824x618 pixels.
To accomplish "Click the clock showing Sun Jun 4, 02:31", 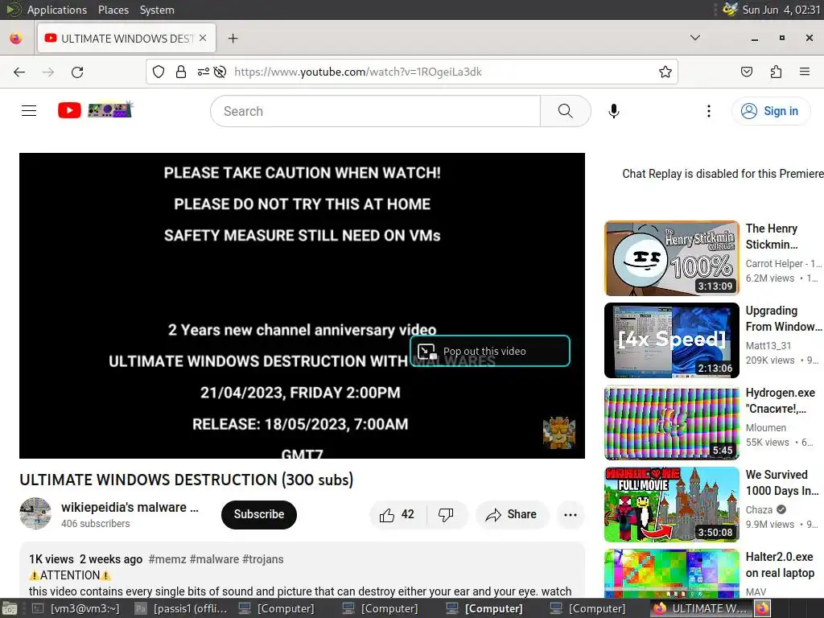I will pyautogui.click(x=781, y=10).
